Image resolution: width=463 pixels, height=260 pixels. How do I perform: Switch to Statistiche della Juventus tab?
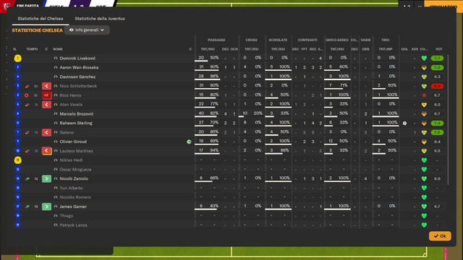click(x=100, y=19)
